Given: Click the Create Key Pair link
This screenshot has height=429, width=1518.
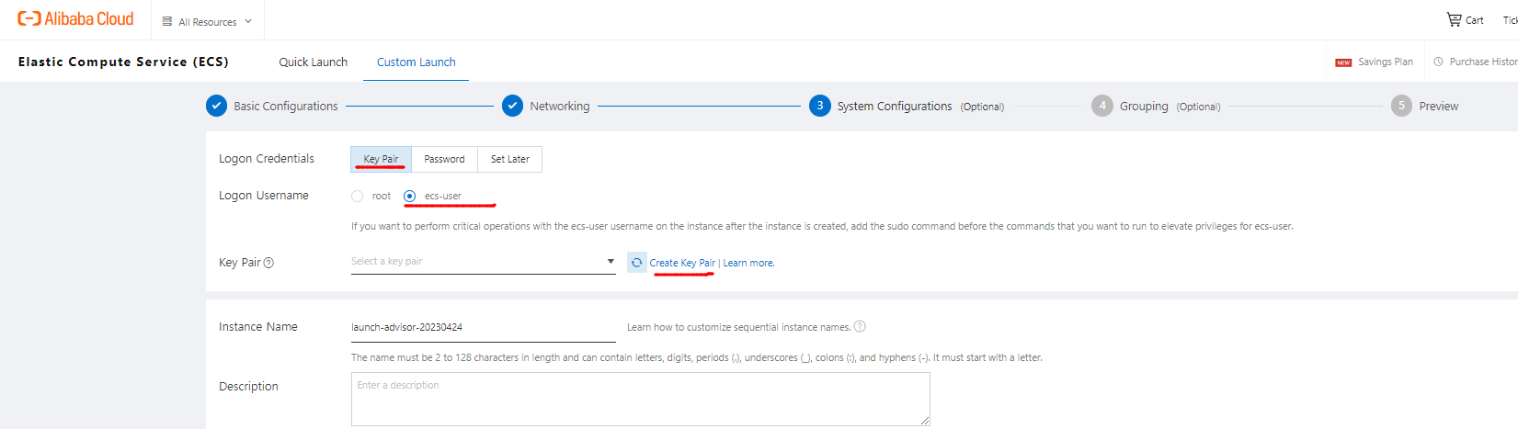Looking at the screenshot, I should pos(682,263).
